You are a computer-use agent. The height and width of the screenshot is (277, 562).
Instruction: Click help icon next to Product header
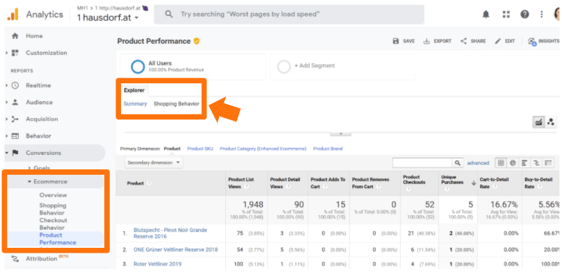click(149, 183)
